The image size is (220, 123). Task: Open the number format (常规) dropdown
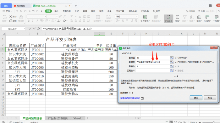coord(137,17)
